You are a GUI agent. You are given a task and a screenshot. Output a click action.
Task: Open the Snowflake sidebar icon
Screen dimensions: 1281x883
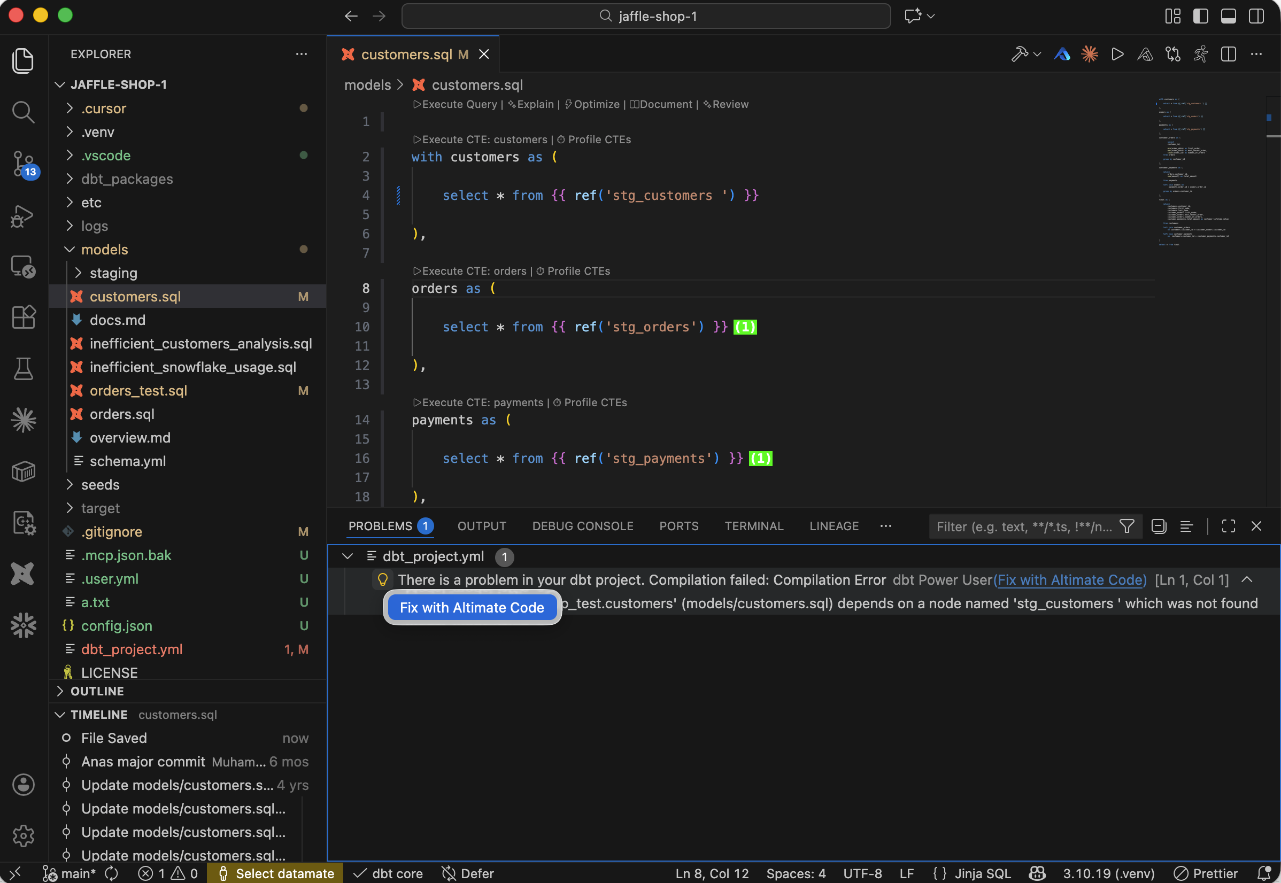click(22, 625)
